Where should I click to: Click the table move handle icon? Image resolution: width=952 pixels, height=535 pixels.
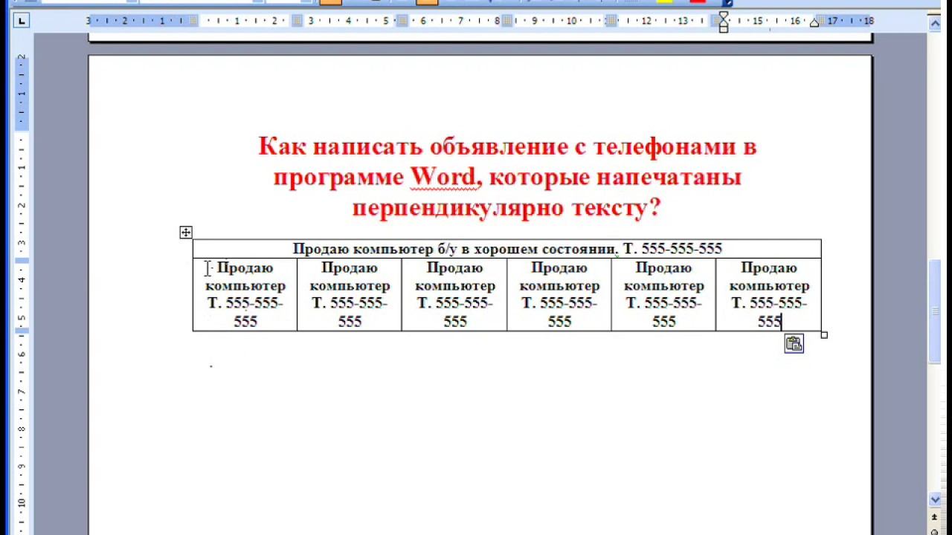coord(186,233)
